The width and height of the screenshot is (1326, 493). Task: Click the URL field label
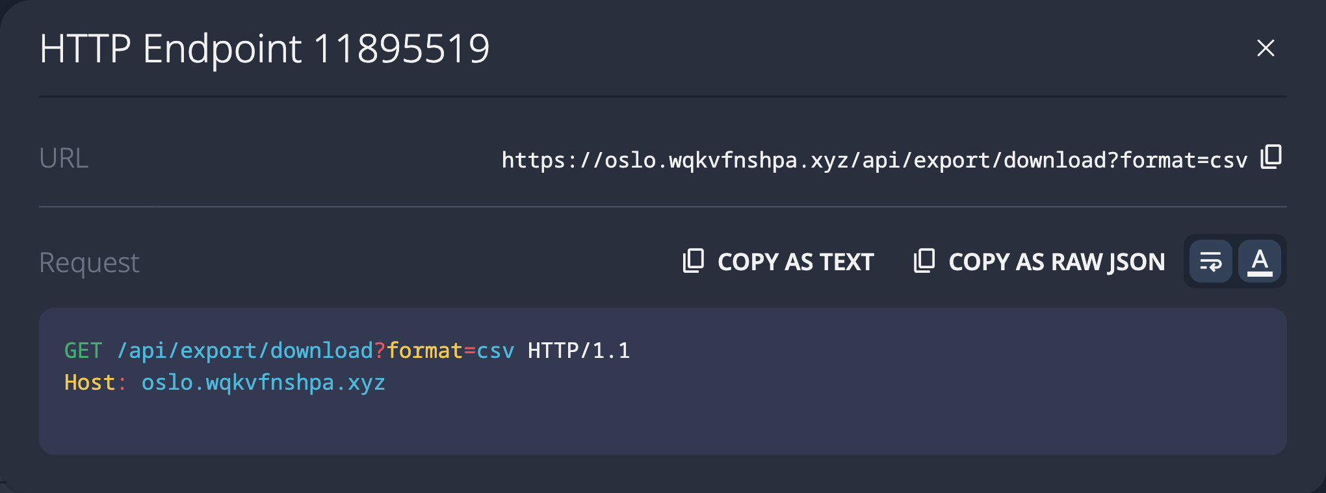(x=64, y=158)
